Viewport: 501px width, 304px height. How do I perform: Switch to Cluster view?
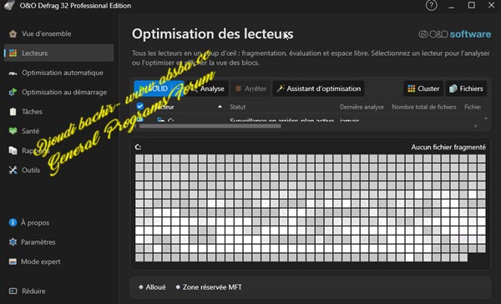[423, 89]
